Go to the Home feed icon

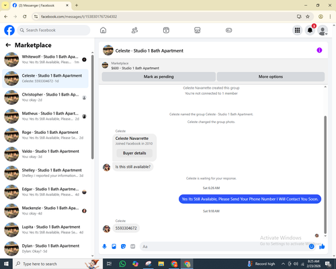coord(103,30)
